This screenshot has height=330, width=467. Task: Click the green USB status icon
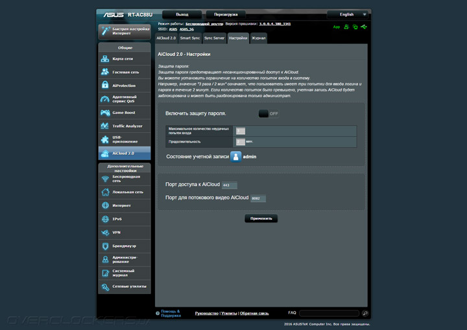point(364,27)
